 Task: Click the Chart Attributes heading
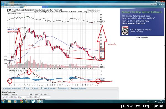click(x=9, y=92)
